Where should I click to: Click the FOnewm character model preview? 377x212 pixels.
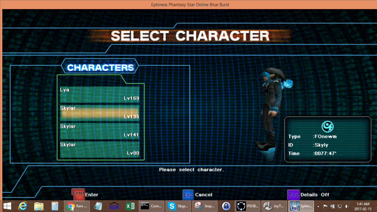(x=274, y=114)
